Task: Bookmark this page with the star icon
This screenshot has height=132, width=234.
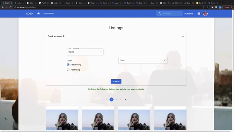Action: 207,7
